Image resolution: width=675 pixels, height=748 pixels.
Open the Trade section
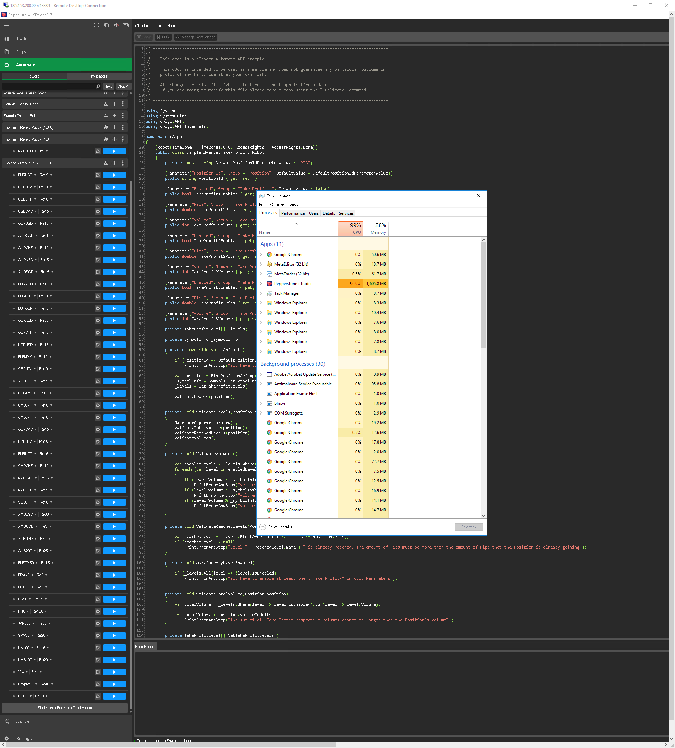tap(66, 38)
